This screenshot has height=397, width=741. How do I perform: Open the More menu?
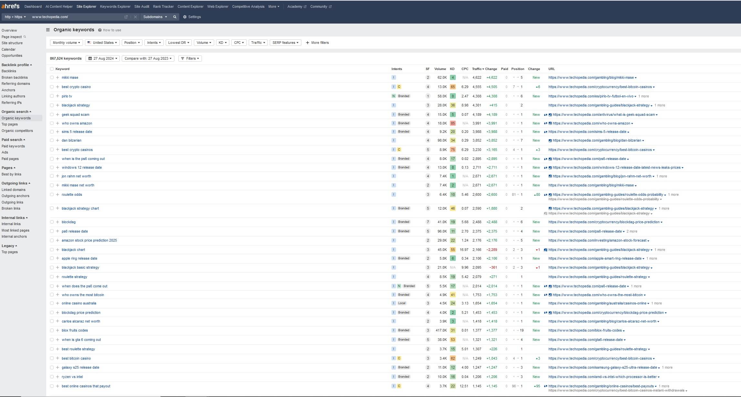pyautogui.click(x=274, y=6)
